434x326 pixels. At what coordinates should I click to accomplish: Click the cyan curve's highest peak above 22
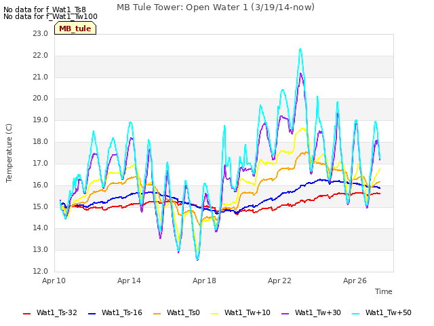tap(300, 50)
